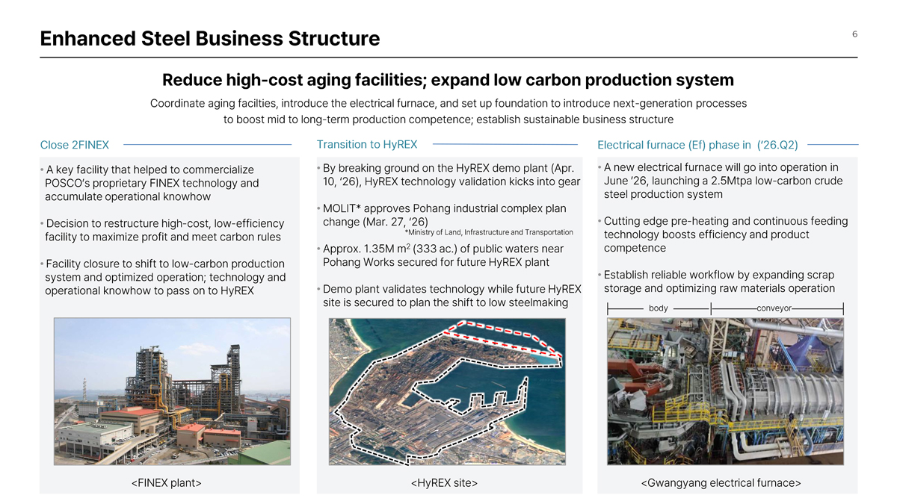Click the '<FINEX plant>' caption
The height and width of the screenshot is (504, 897).
point(167,483)
